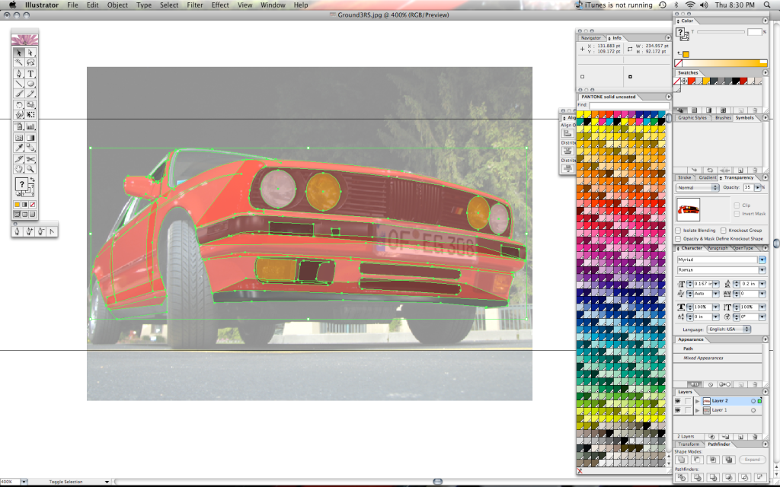Open the blending mode Normal dropdown

pyautogui.click(x=697, y=187)
